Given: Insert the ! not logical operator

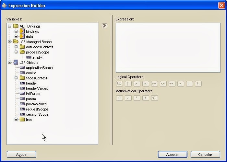Looking at the screenshot, I should point(198,84).
